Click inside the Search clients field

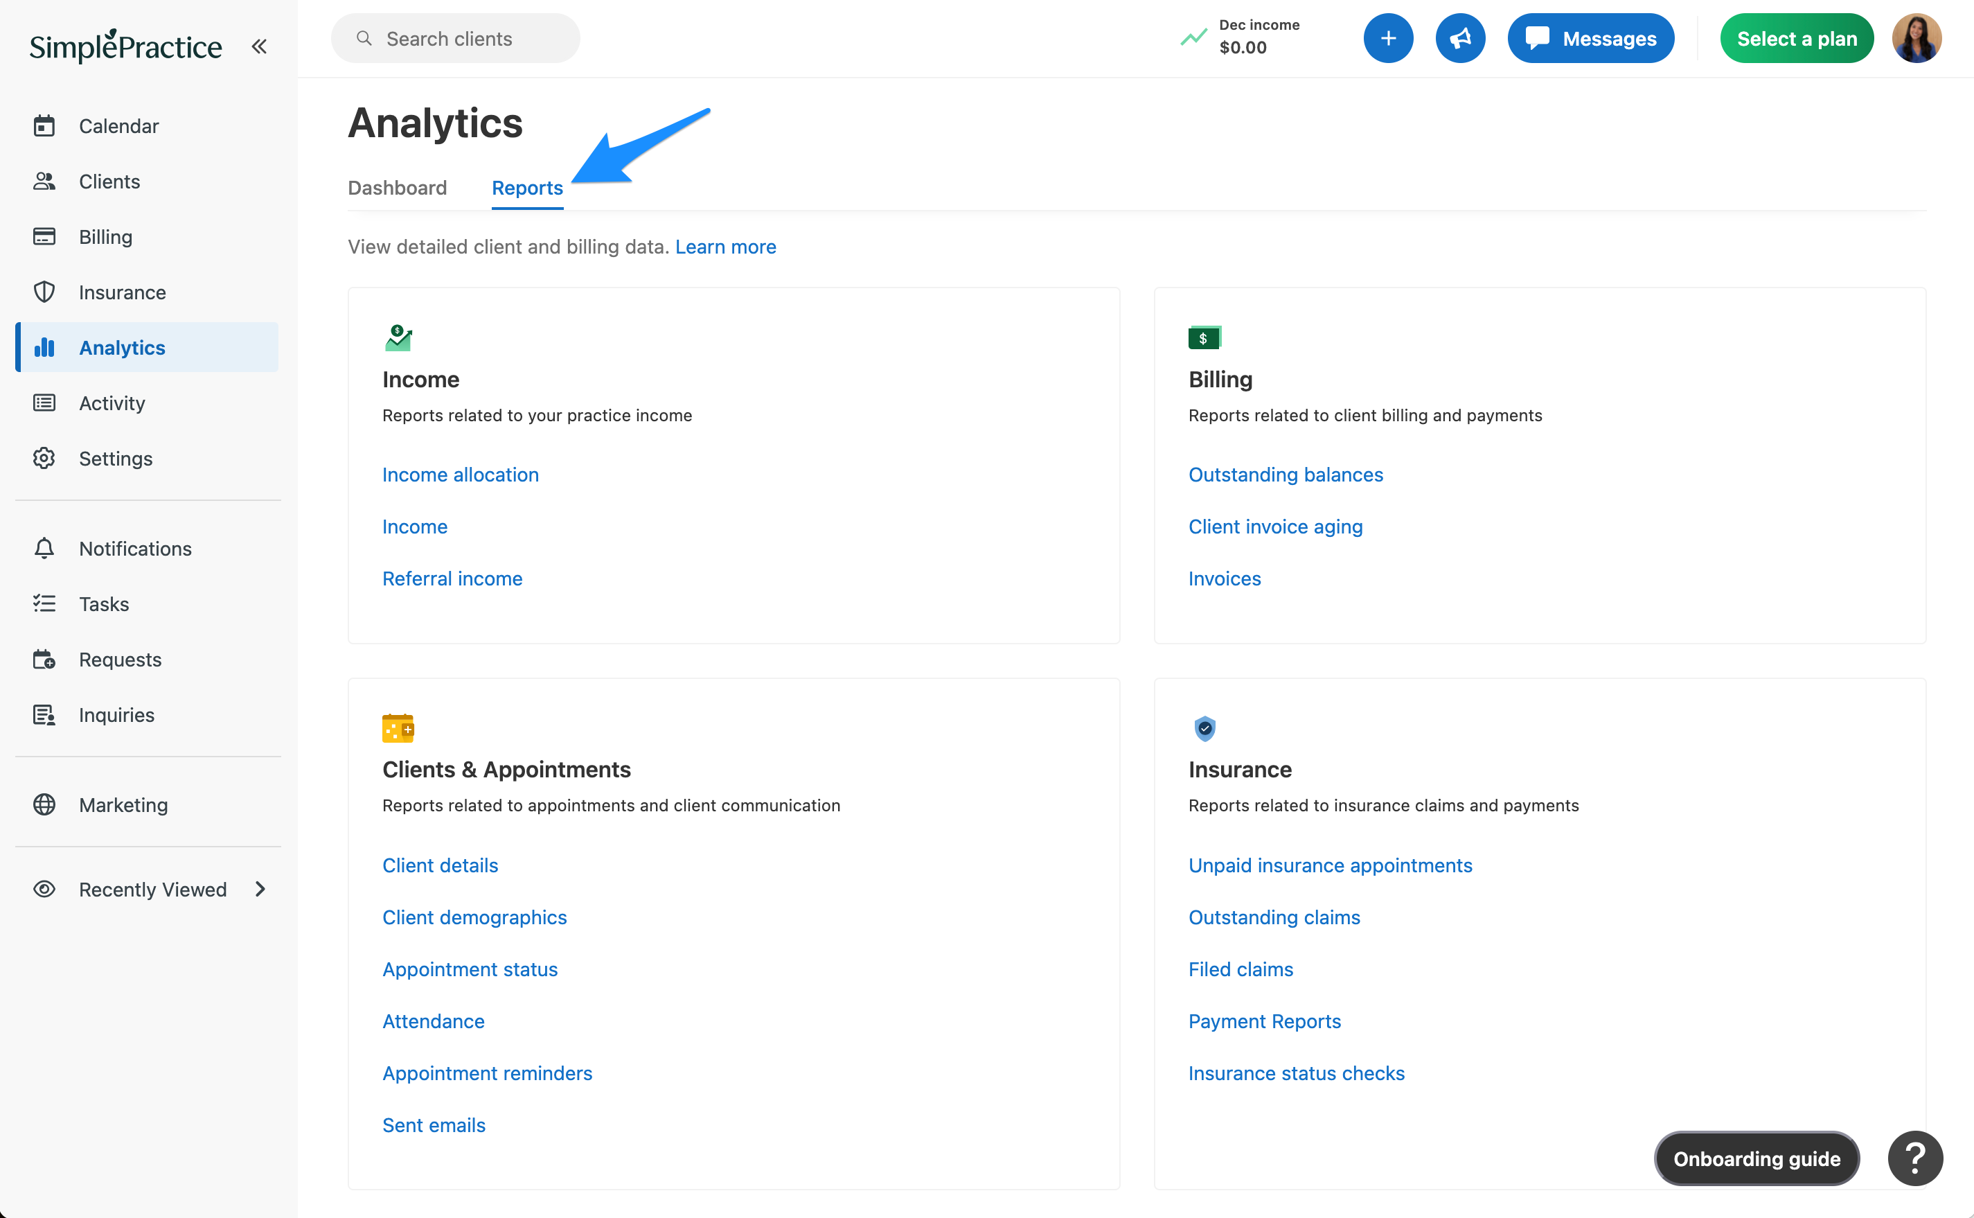pyautogui.click(x=455, y=38)
